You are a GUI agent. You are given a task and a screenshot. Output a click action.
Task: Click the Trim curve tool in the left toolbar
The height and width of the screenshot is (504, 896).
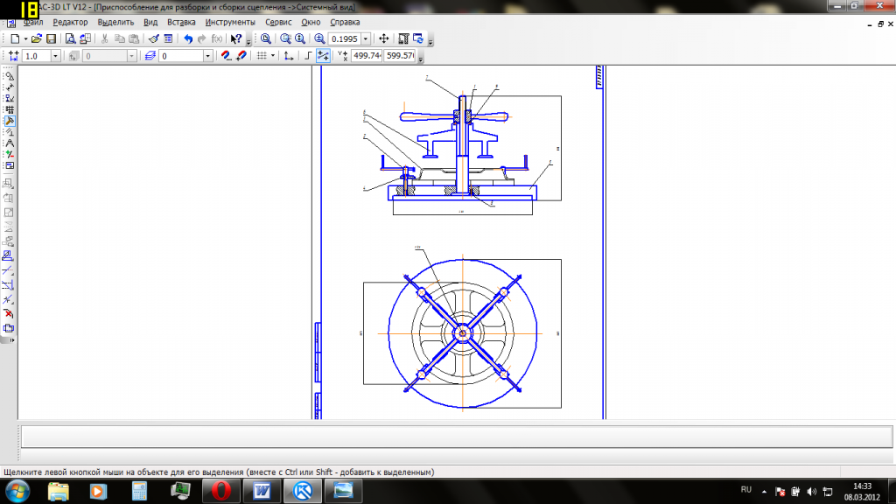8,270
